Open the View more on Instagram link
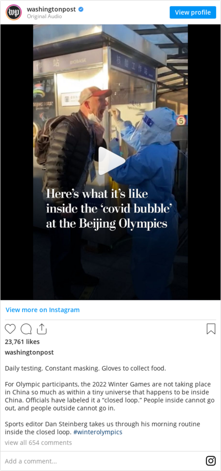Image resolution: width=221 pixels, height=471 pixels. click(x=43, y=310)
